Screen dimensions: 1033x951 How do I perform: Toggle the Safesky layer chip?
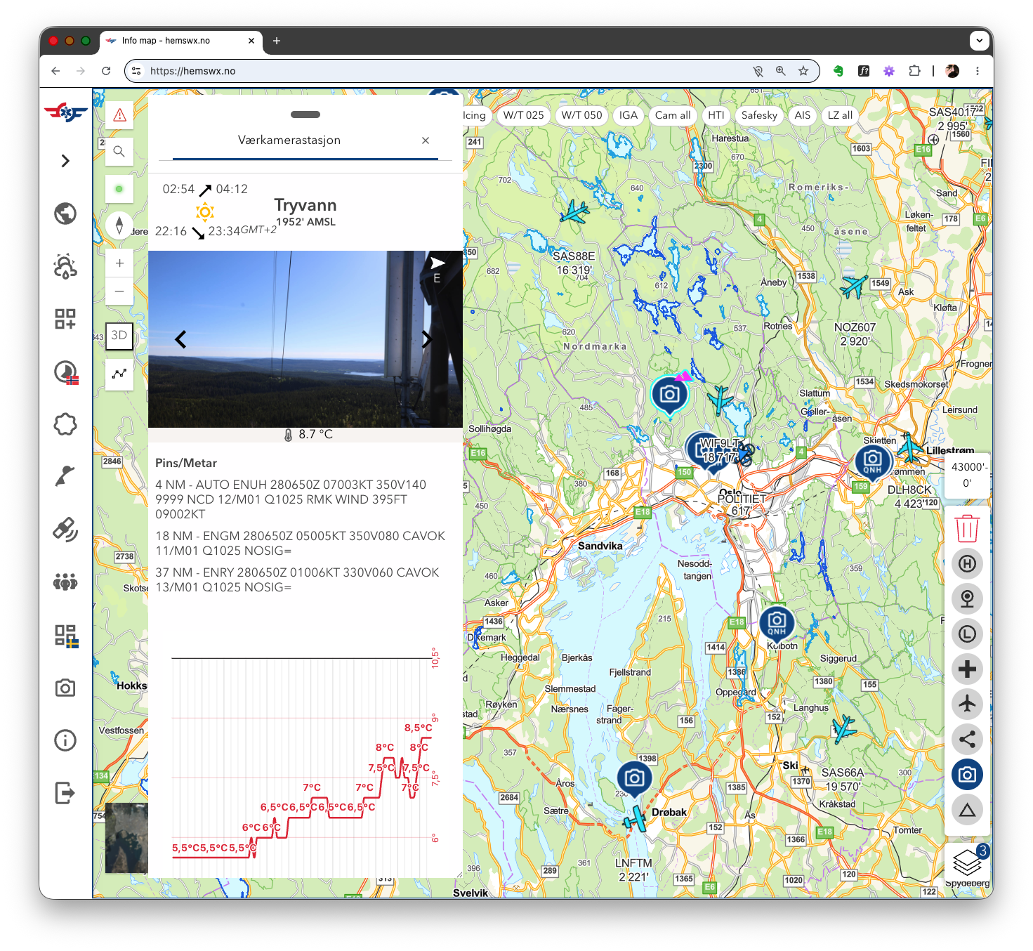(759, 115)
